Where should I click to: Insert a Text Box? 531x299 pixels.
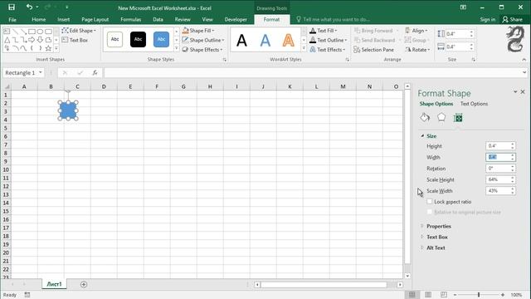(x=75, y=40)
